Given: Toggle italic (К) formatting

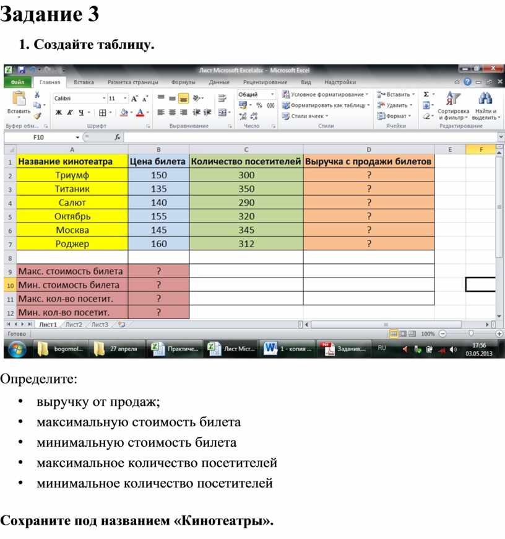Looking at the screenshot, I should click(70, 112).
